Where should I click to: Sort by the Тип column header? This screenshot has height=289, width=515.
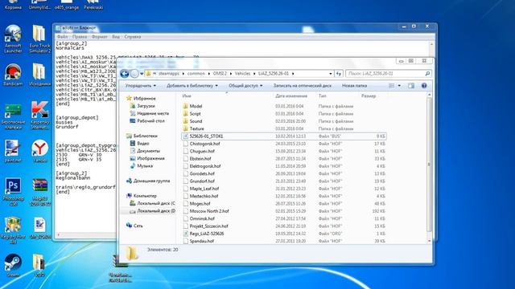[x=322, y=96]
